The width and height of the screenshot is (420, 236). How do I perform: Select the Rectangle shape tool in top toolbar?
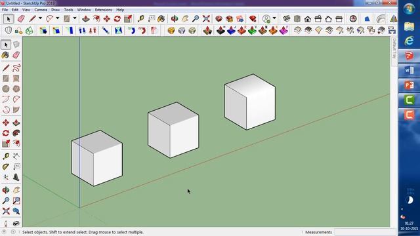pos(67,19)
